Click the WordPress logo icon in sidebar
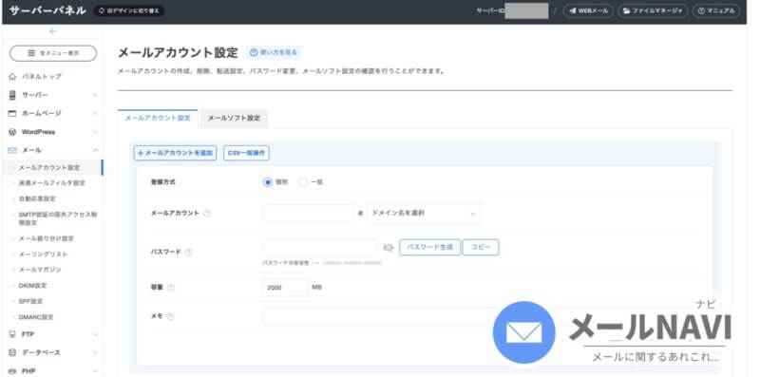 [12, 132]
